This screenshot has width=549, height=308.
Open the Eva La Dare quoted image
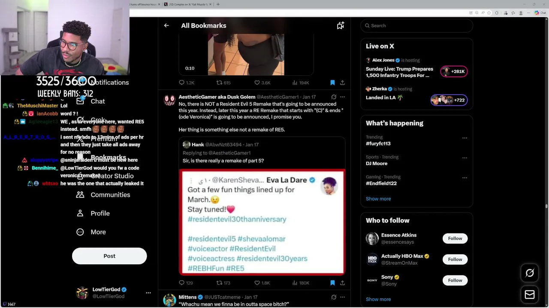pos(262,222)
